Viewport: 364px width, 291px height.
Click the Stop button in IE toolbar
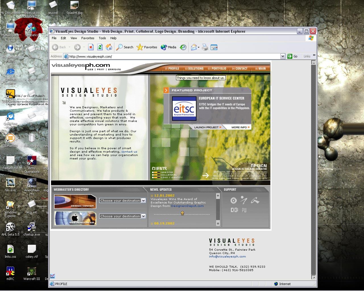(91, 47)
